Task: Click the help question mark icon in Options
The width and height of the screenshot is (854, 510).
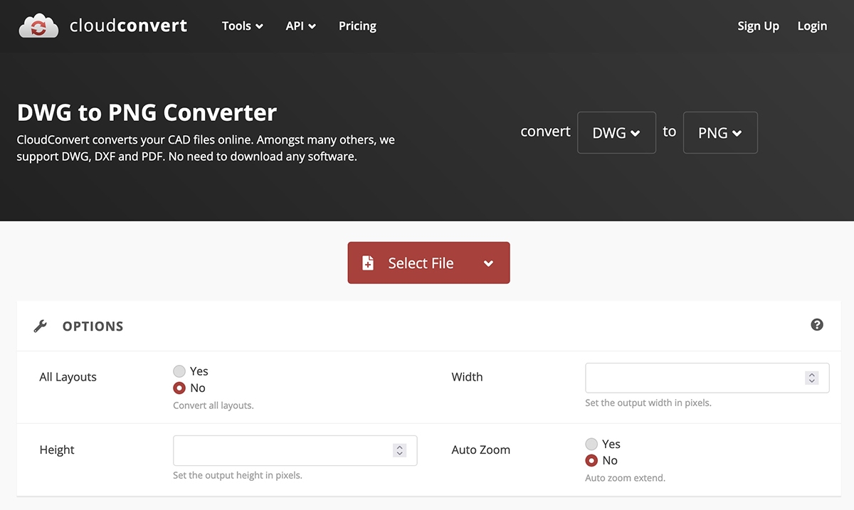Action: coord(817,324)
